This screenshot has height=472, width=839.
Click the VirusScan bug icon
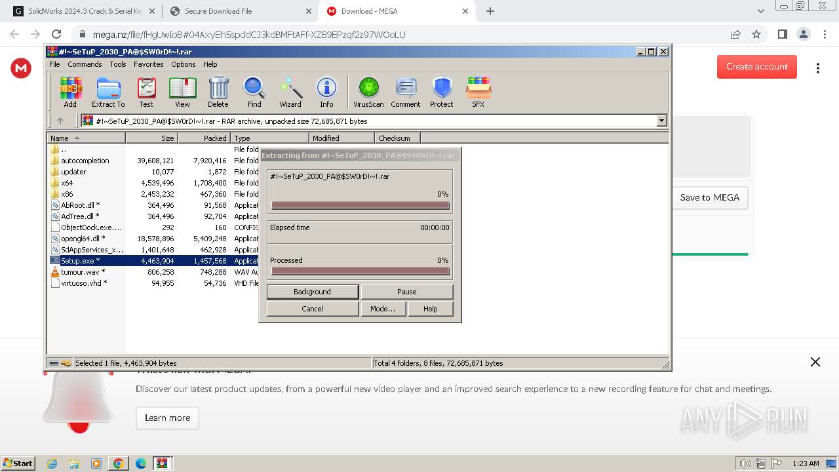coord(368,92)
